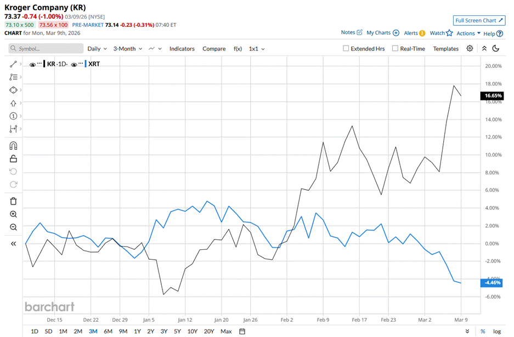Click the blue XRT color bar

pos(86,64)
